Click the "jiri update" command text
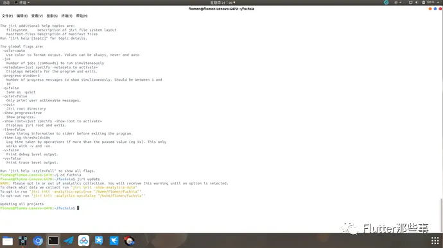The width and height of the screenshot is (443, 248). point(89,179)
